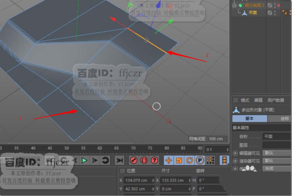Toggle the 渲染器可见 animation radio dot
Image resolution: width=292 pixels, height=196 pixels.
tap(235, 161)
